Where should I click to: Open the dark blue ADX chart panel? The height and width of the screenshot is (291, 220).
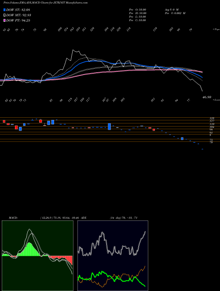coord(113,256)
